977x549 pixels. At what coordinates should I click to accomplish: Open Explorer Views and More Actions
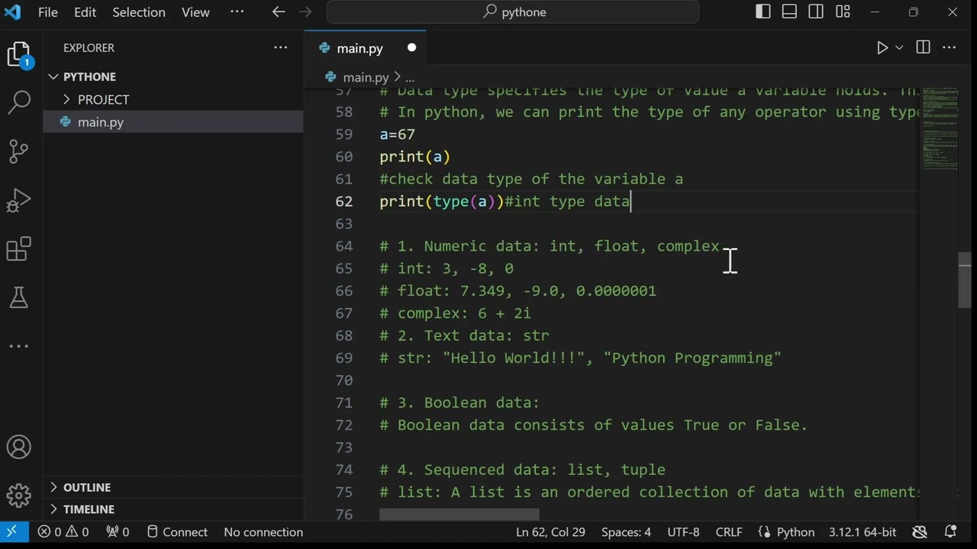281,48
